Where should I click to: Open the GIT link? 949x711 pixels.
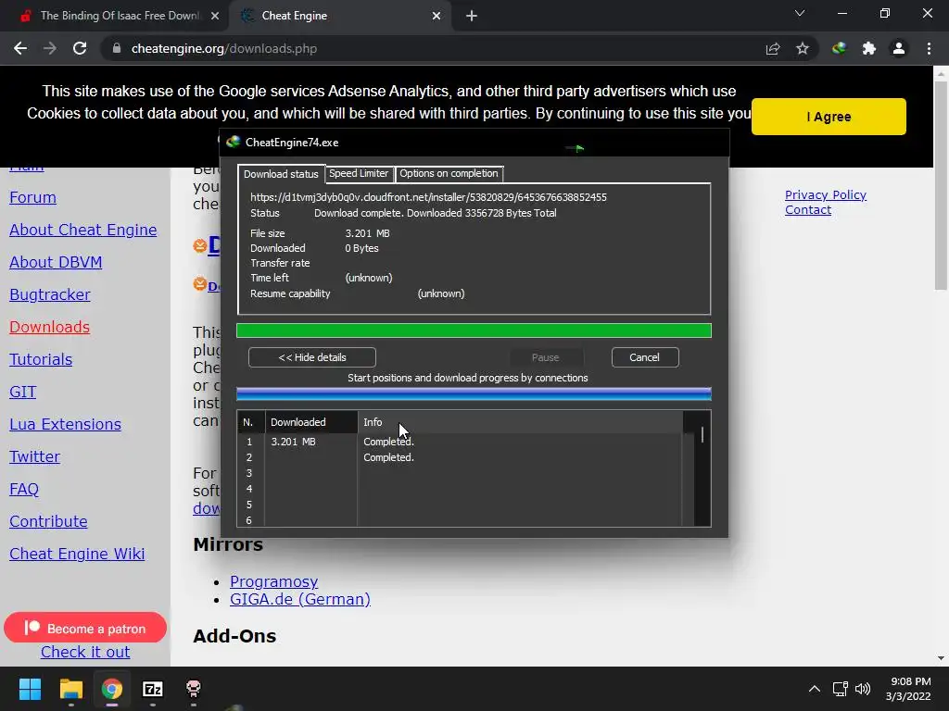(23, 392)
